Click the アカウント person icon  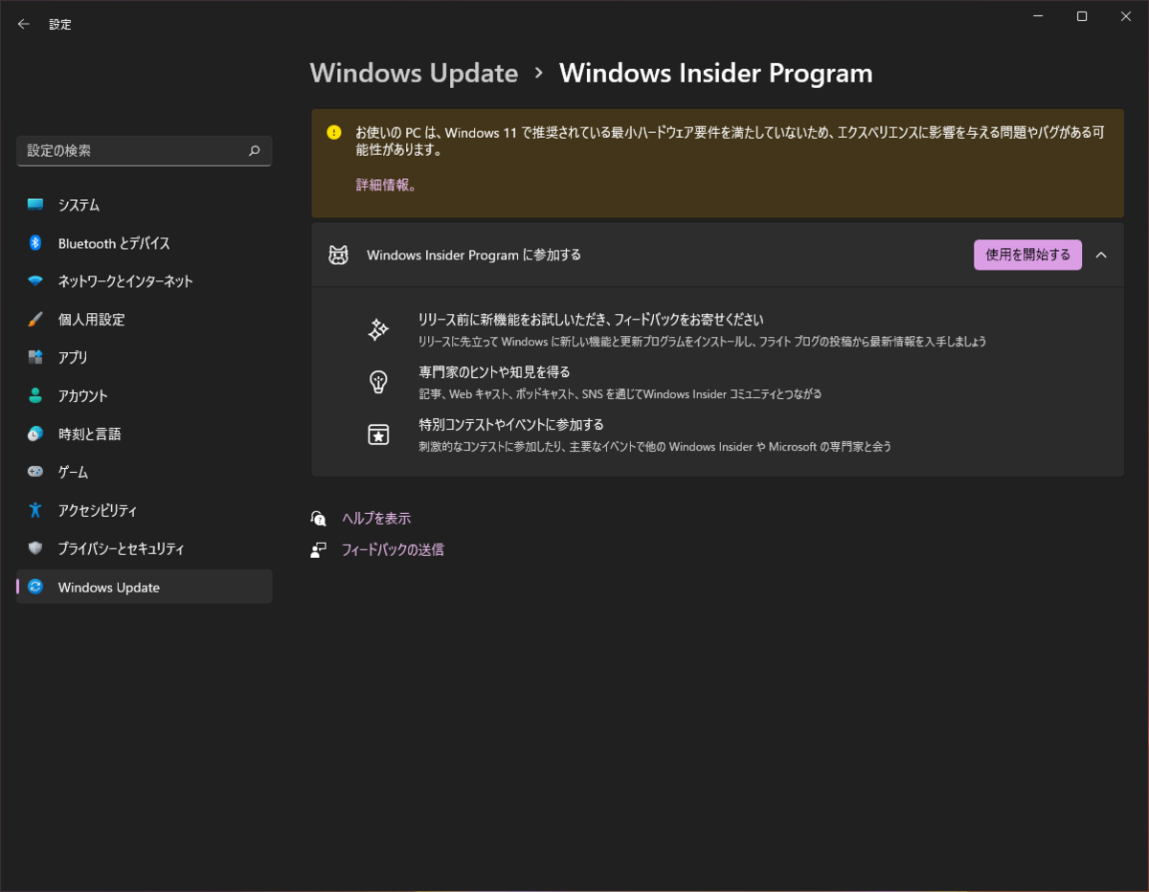tap(35, 396)
